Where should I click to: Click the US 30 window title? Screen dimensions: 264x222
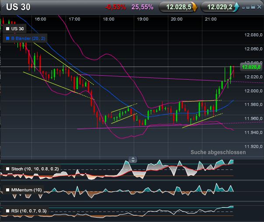point(18,7)
